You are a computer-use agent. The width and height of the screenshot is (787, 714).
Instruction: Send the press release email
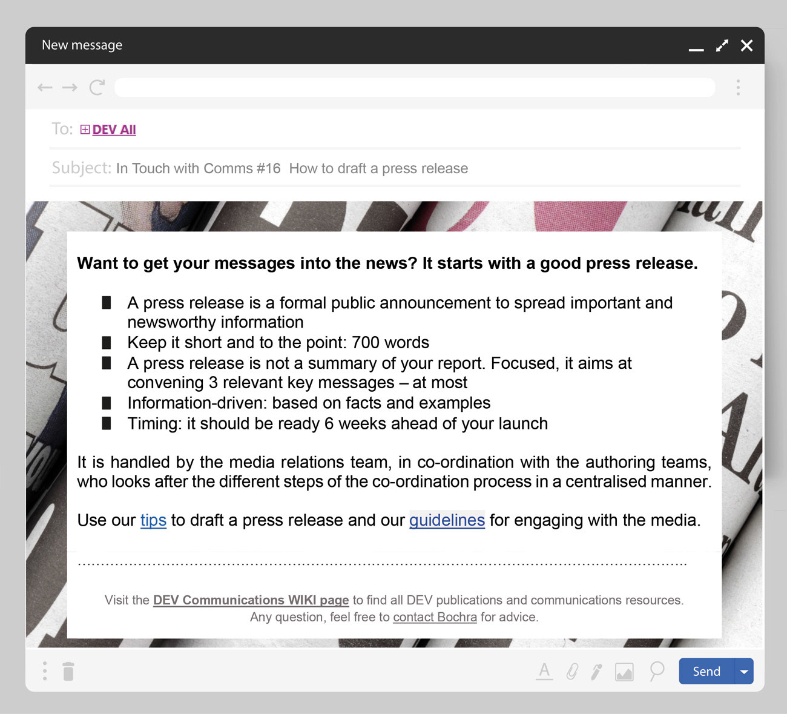(705, 671)
